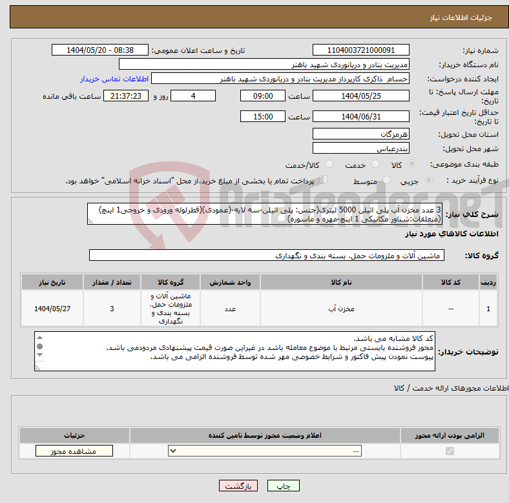Screen dimensions: 509x503
Task: Click the تعداد / مقدار column header
Action: 112,282
